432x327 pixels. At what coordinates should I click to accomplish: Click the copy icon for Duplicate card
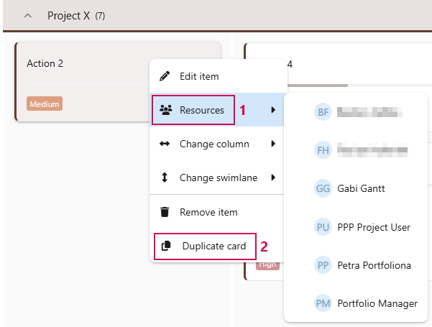(x=166, y=246)
